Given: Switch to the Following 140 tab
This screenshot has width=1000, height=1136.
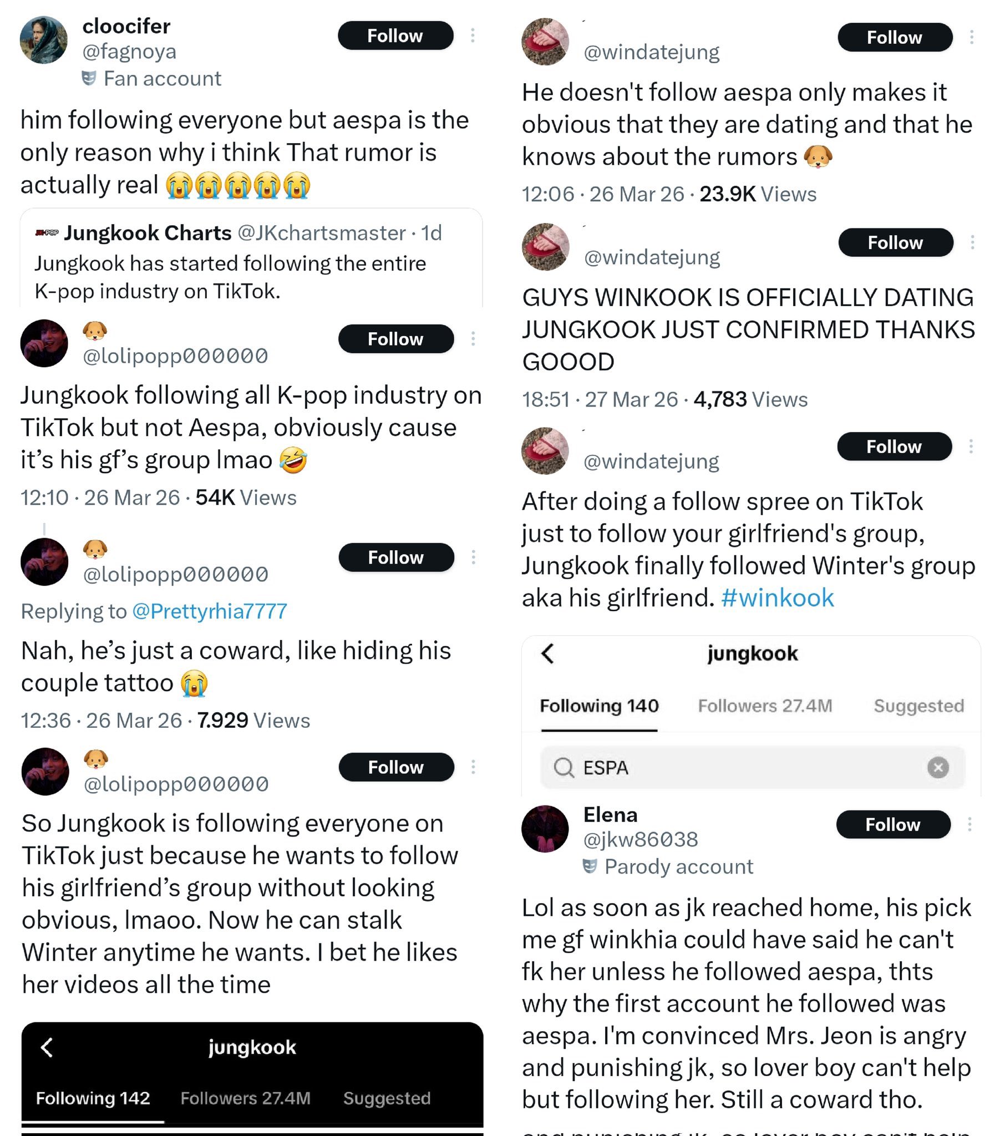Looking at the screenshot, I should pos(599,706).
